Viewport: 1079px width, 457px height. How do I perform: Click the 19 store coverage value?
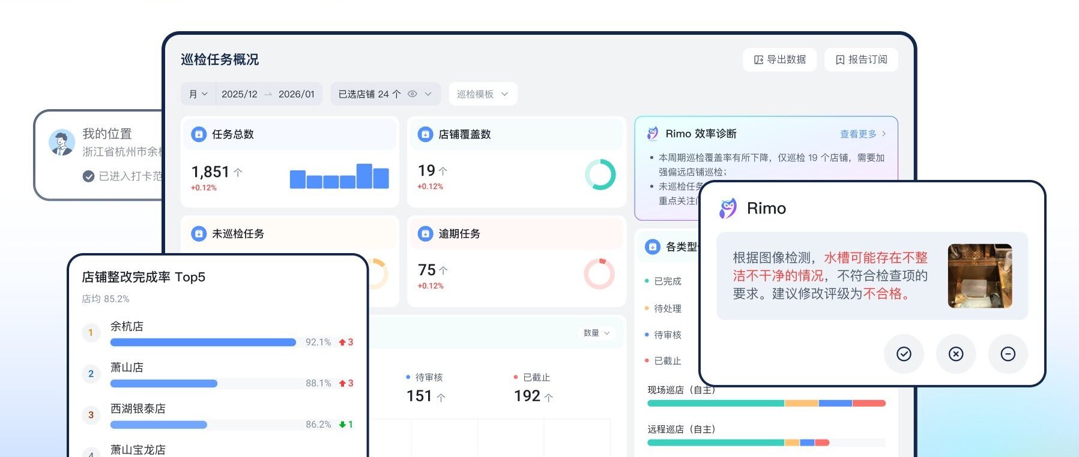(x=426, y=171)
